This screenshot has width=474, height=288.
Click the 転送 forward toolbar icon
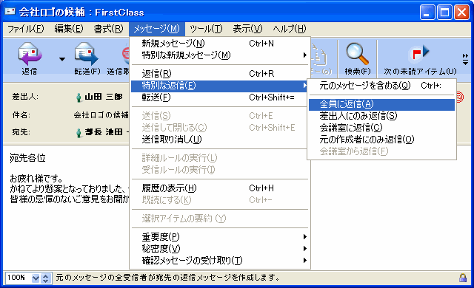[x=86, y=53]
